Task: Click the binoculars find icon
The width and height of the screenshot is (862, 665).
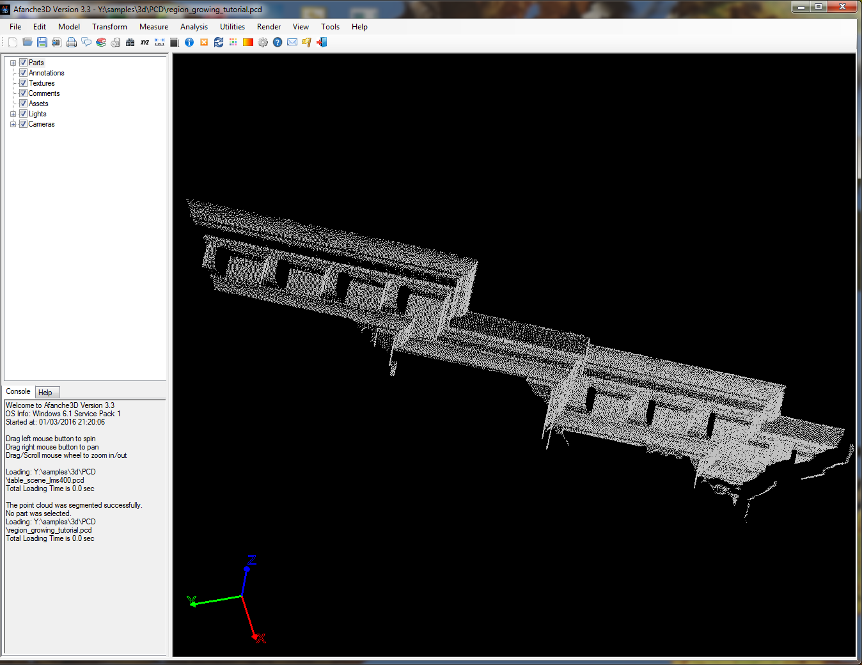Action: tap(130, 42)
